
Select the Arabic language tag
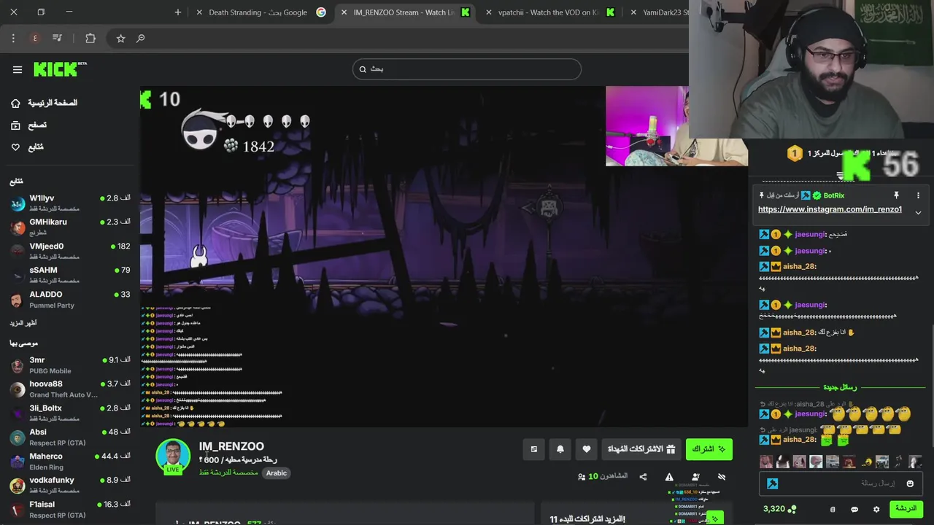coord(277,473)
